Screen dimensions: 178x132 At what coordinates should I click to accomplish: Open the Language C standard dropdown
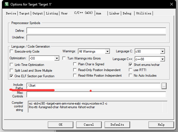coord(162,51)
